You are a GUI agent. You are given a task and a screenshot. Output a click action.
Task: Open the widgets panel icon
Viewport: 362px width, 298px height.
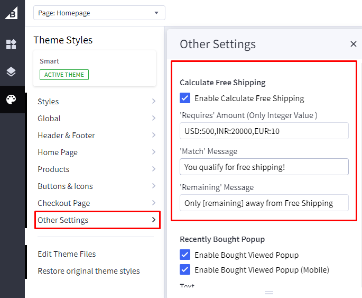[11, 44]
